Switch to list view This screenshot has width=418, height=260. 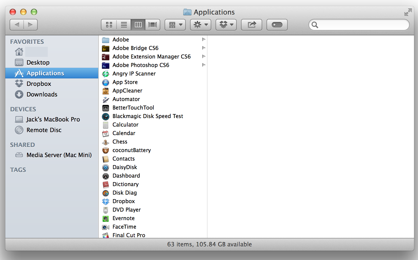(x=124, y=25)
